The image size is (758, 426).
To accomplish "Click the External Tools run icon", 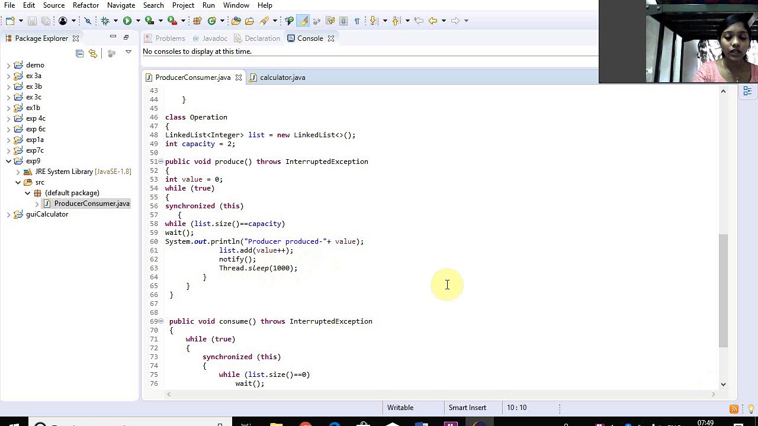I will (172, 21).
